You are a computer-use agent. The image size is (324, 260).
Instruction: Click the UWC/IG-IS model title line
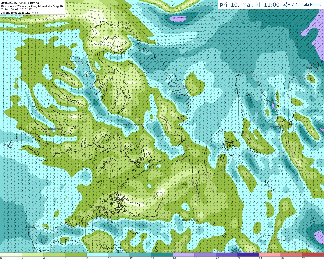coord(19,3)
